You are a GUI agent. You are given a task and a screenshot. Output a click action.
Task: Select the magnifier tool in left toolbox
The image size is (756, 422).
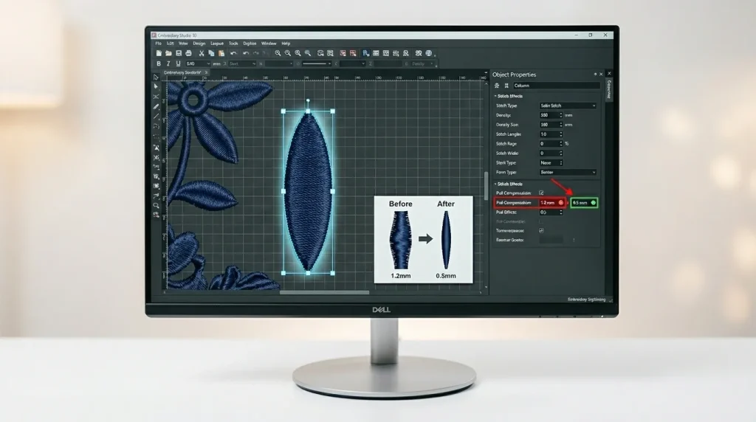pyautogui.click(x=156, y=206)
